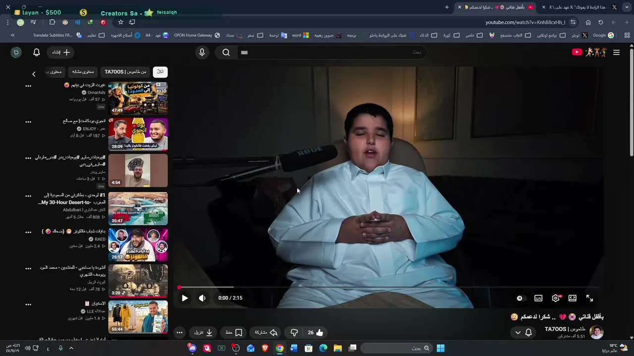
Task: Switch to the X فهد على browser tab
Action: (579, 7)
